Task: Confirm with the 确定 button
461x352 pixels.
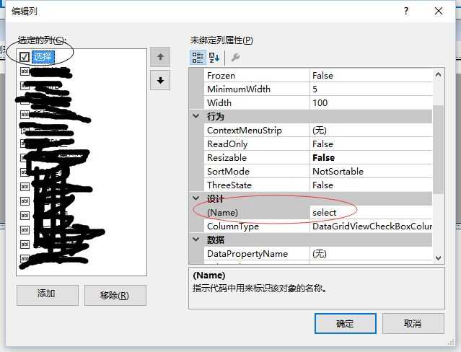Action: click(346, 323)
